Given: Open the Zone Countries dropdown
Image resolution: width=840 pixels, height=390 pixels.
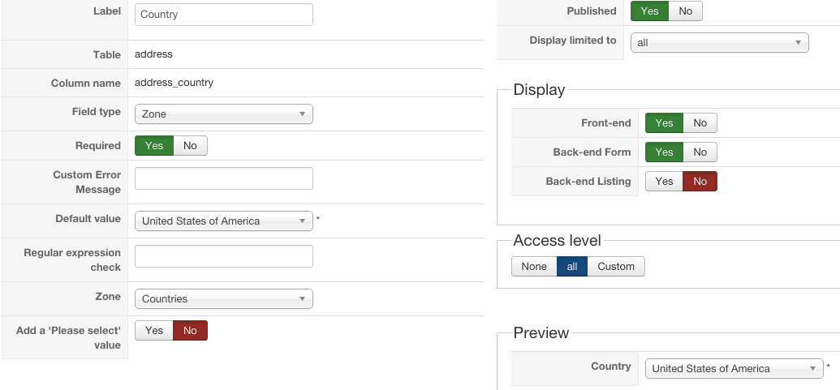Looking at the screenshot, I should pyautogui.click(x=223, y=299).
